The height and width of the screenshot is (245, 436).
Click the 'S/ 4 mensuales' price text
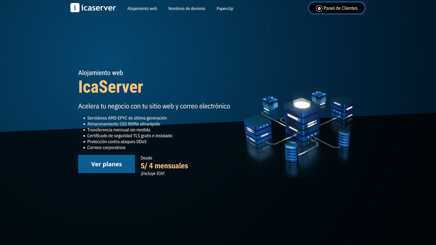click(x=164, y=166)
